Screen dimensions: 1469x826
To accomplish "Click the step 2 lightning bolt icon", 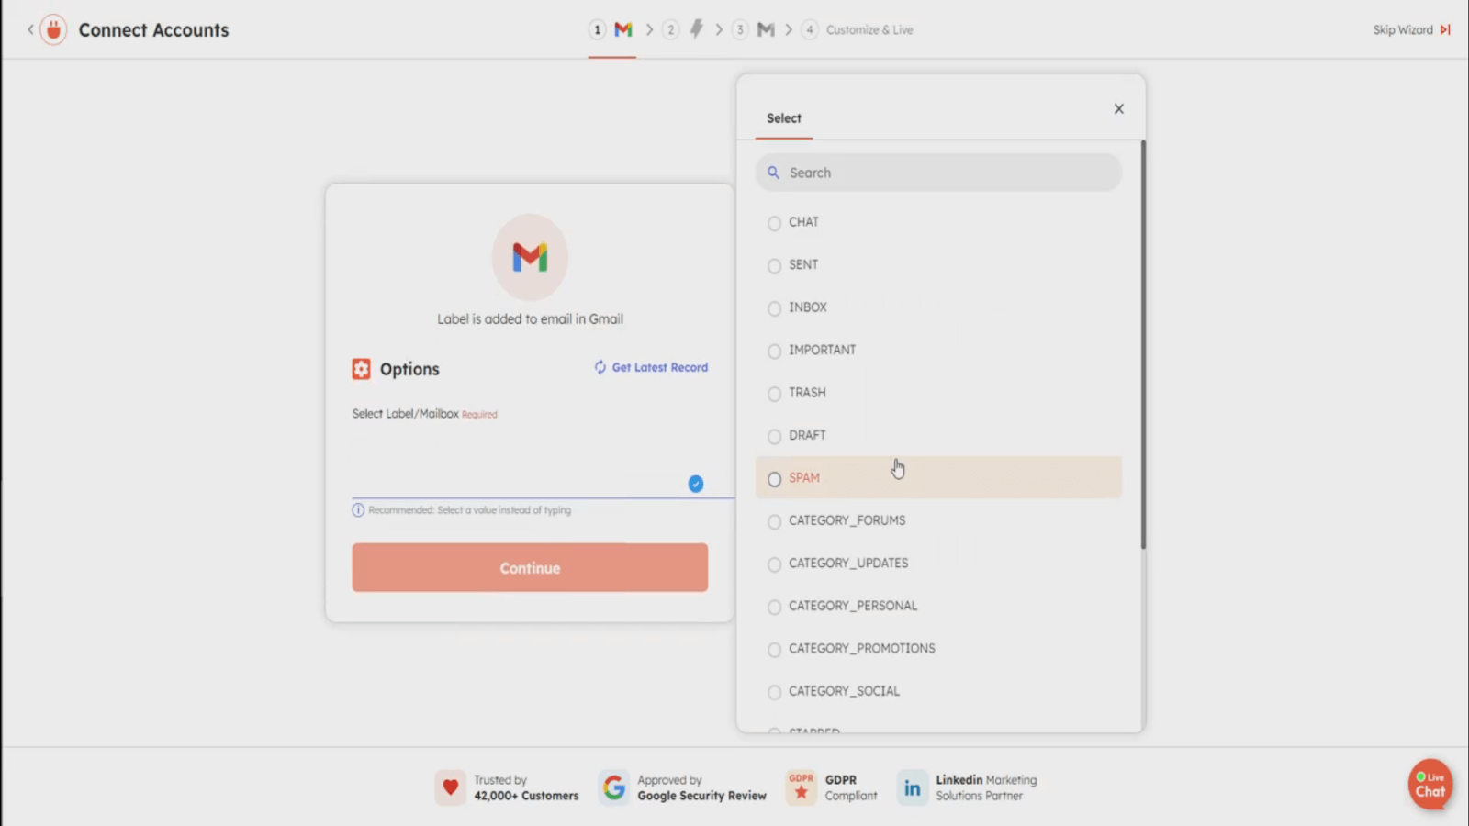I will [696, 29].
